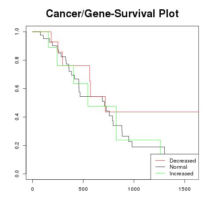Screen dimensions: 212x212
Task: Click the 500 x-axis tick label
Action: [83, 189]
